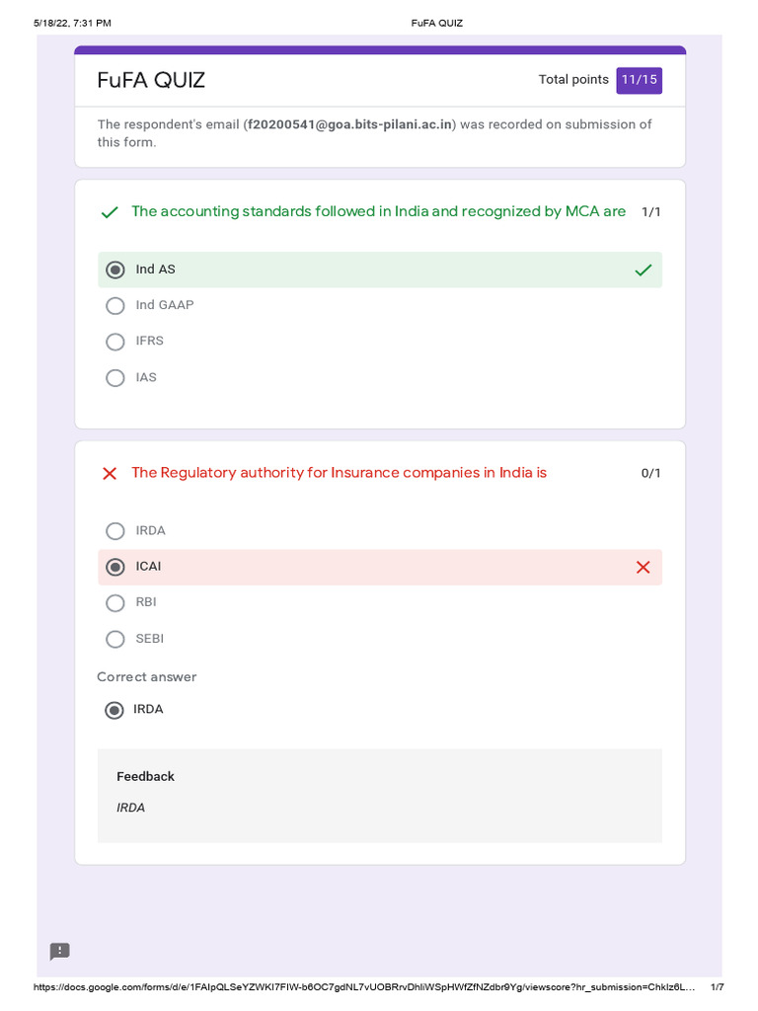Click the respondent's email address
758x1011 pixels.
[x=350, y=124]
